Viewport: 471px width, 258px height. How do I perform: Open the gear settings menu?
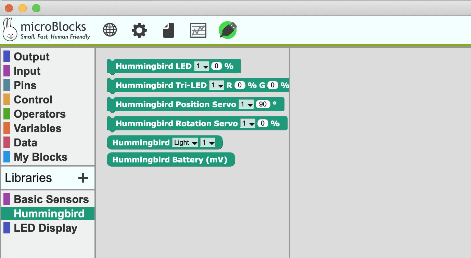click(x=139, y=30)
